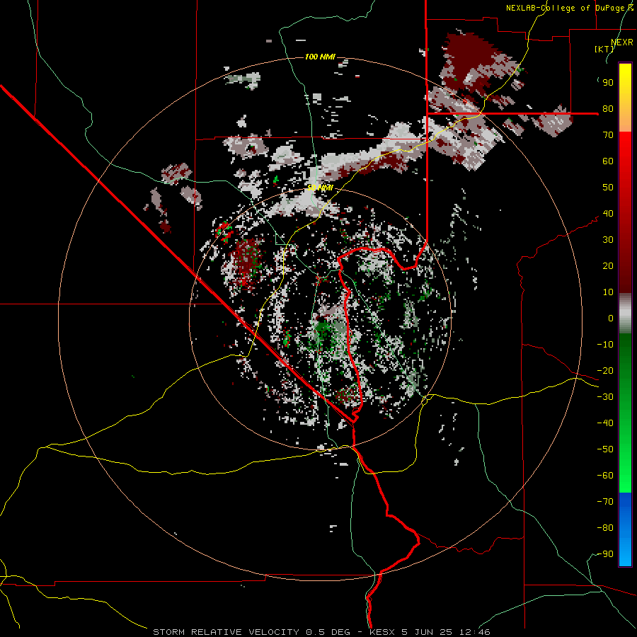Click the gray zero-velocity segment of color bar
Viewport: 637px width, 637px height.
pos(625,314)
